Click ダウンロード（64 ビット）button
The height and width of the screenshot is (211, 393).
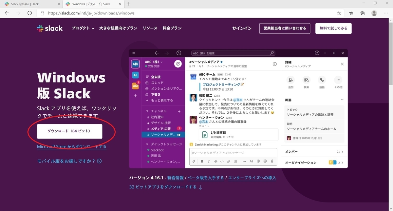click(69, 131)
